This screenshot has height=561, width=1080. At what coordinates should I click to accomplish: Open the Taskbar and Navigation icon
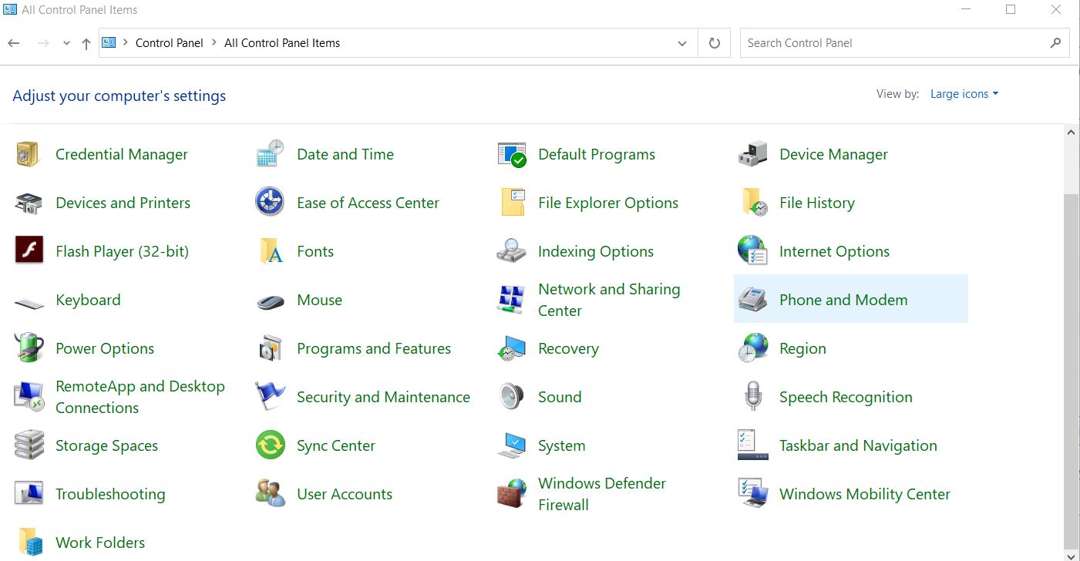click(x=752, y=445)
